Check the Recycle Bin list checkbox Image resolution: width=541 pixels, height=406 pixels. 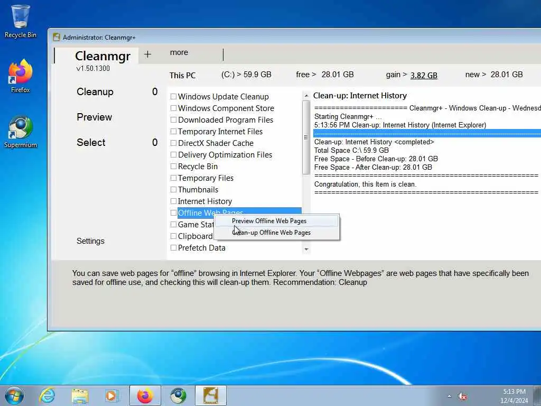point(173,167)
